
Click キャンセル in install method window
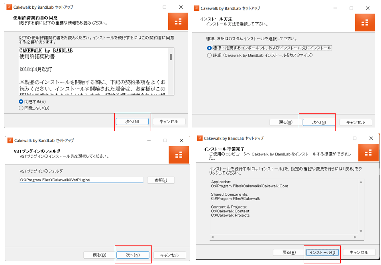(x=355, y=122)
